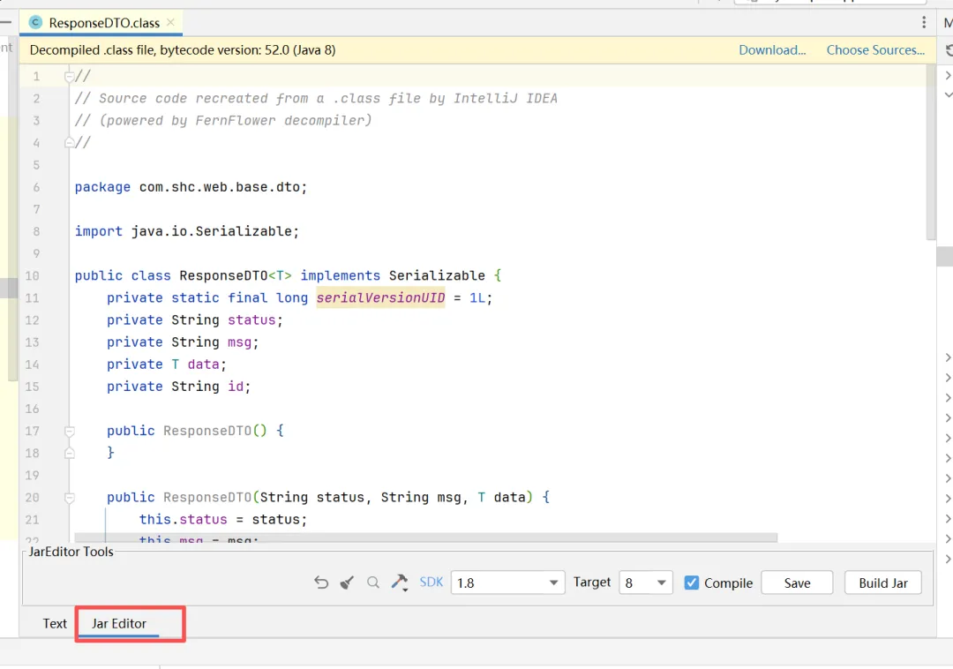
Task: Click the highlighted serialVersionUID field
Action: point(380,297)
